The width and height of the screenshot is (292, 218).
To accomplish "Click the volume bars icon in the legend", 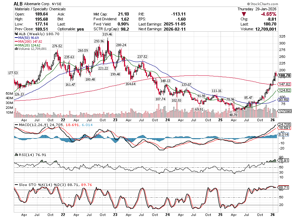I will [x=15, y=49].
